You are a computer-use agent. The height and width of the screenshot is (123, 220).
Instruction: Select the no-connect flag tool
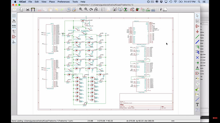click(x=197, y=57)
